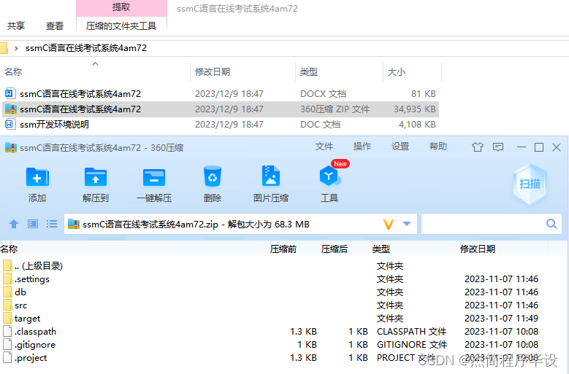Click the .gitignore file icon

point(7,344)
